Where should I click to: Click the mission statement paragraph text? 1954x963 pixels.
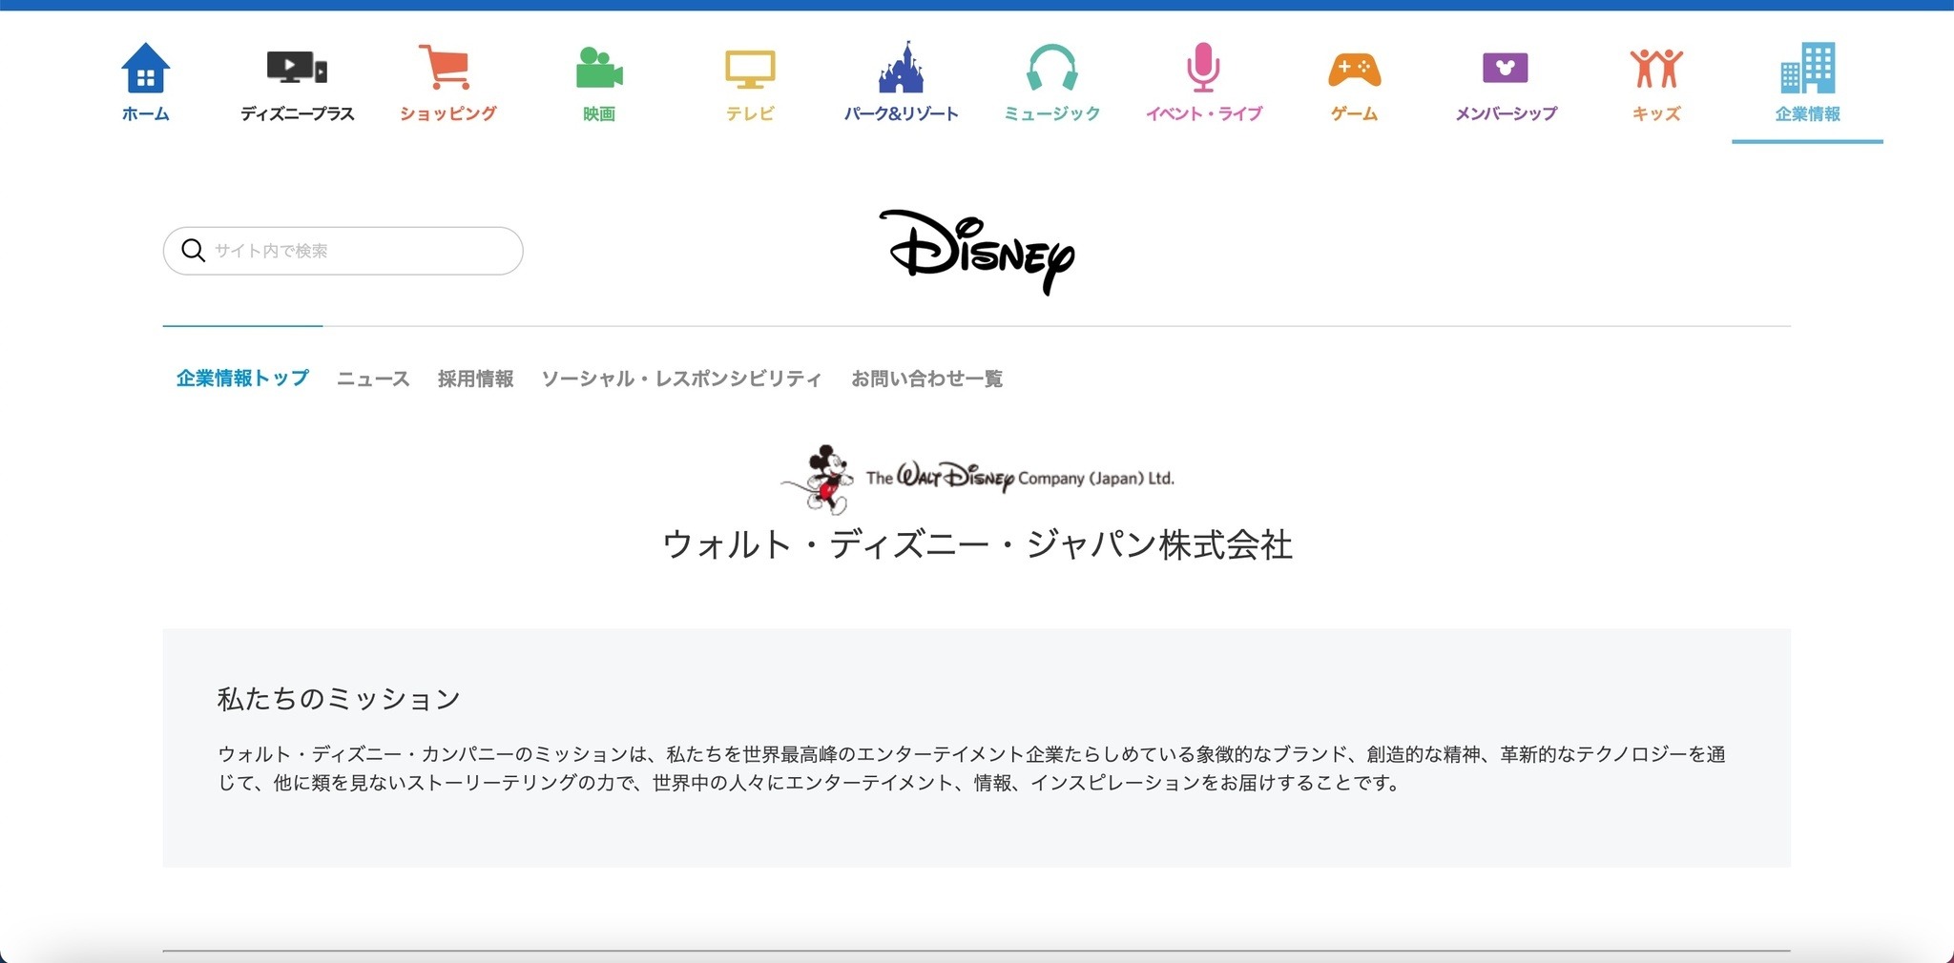[971, 768]
